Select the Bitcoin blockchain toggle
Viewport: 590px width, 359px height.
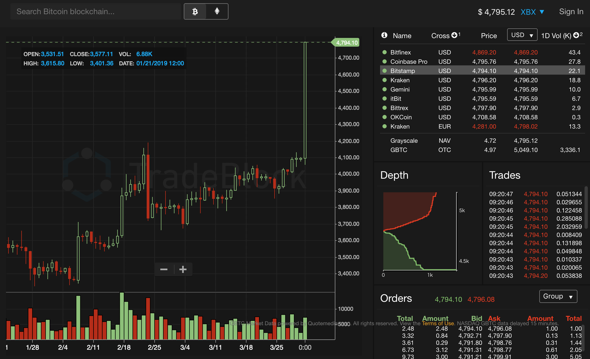[x=195, y=11]
